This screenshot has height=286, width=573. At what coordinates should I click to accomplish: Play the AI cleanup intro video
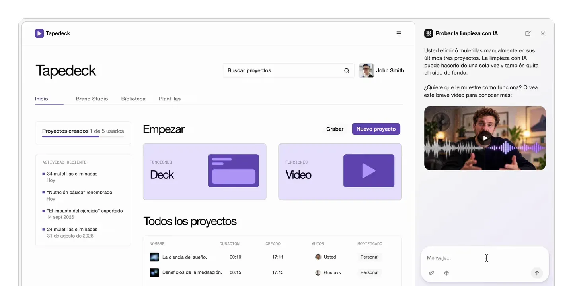point(485,138)
